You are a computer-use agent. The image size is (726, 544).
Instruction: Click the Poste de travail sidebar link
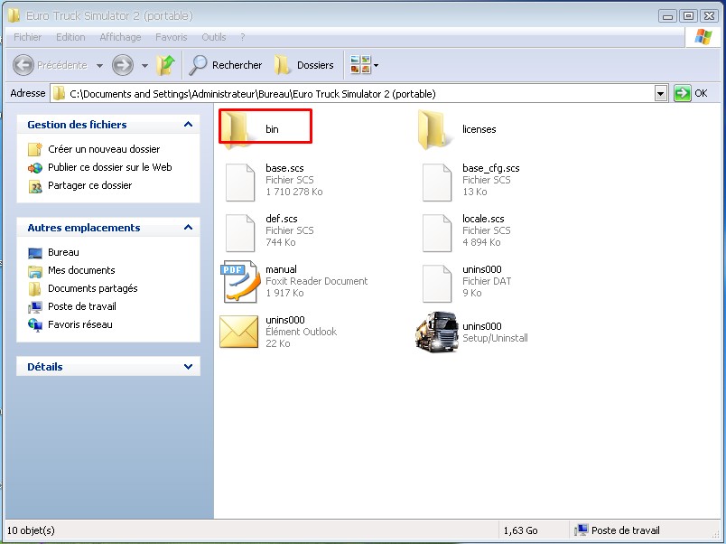(82, 306)
